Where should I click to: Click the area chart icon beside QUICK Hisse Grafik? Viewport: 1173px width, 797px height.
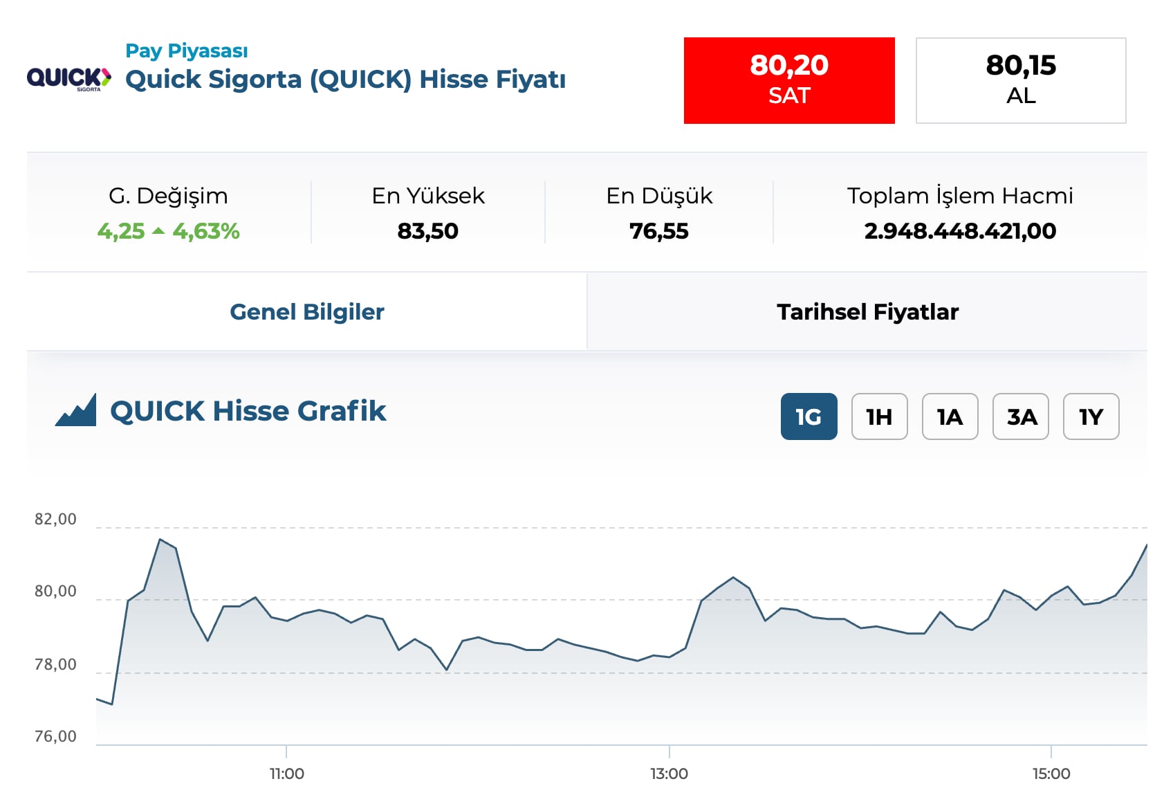[76, 410]
